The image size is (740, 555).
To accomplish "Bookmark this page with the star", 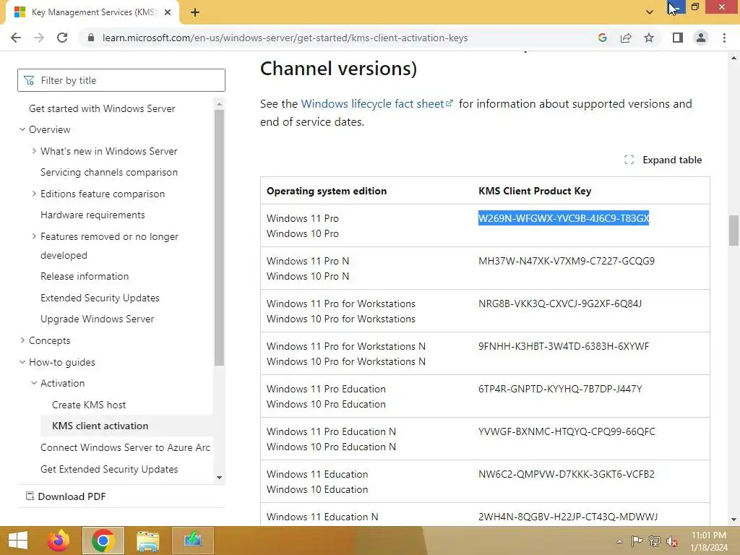I will [x=649, y=38].
